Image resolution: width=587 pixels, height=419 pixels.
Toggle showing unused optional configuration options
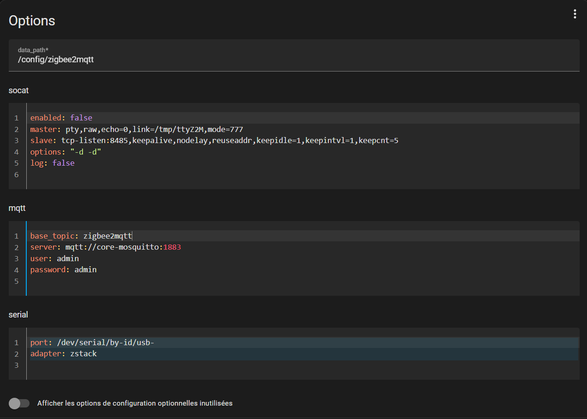(19, 403)
